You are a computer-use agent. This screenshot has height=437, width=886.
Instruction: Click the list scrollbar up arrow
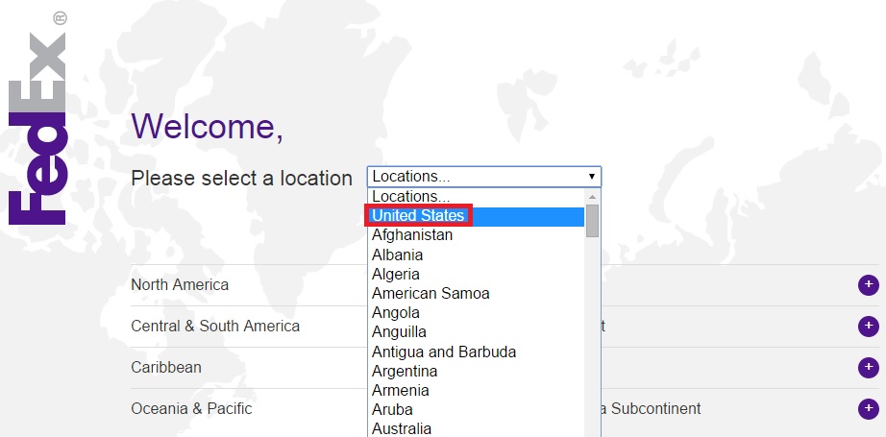(x=592, y=197)
